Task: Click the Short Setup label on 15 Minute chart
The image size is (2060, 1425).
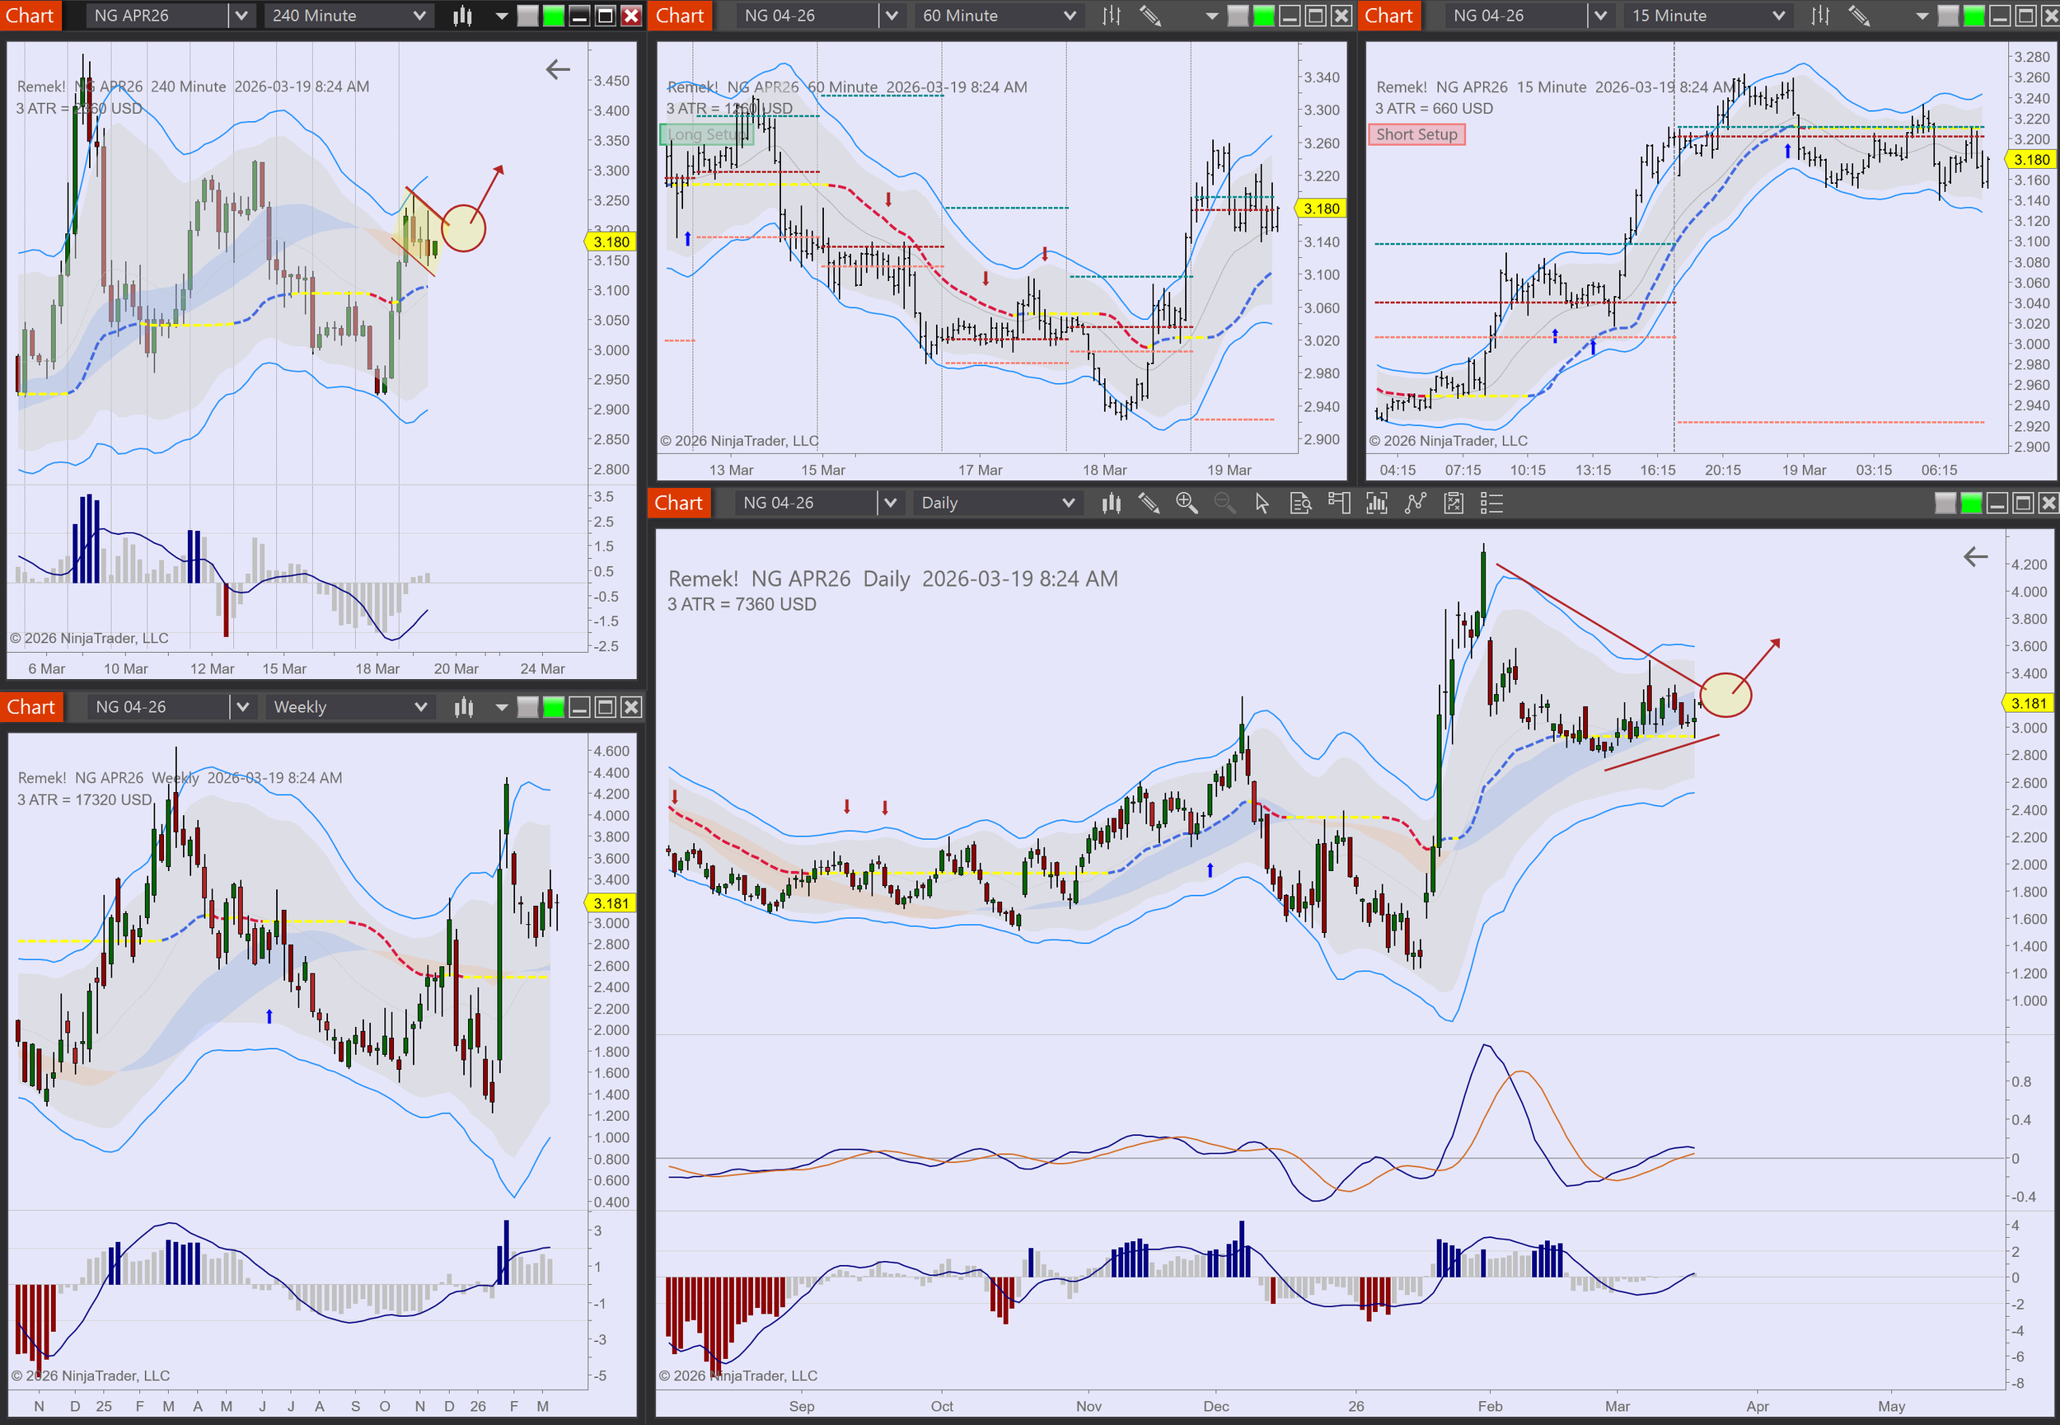Action: pyautogui.click(x=1416, y=134)
